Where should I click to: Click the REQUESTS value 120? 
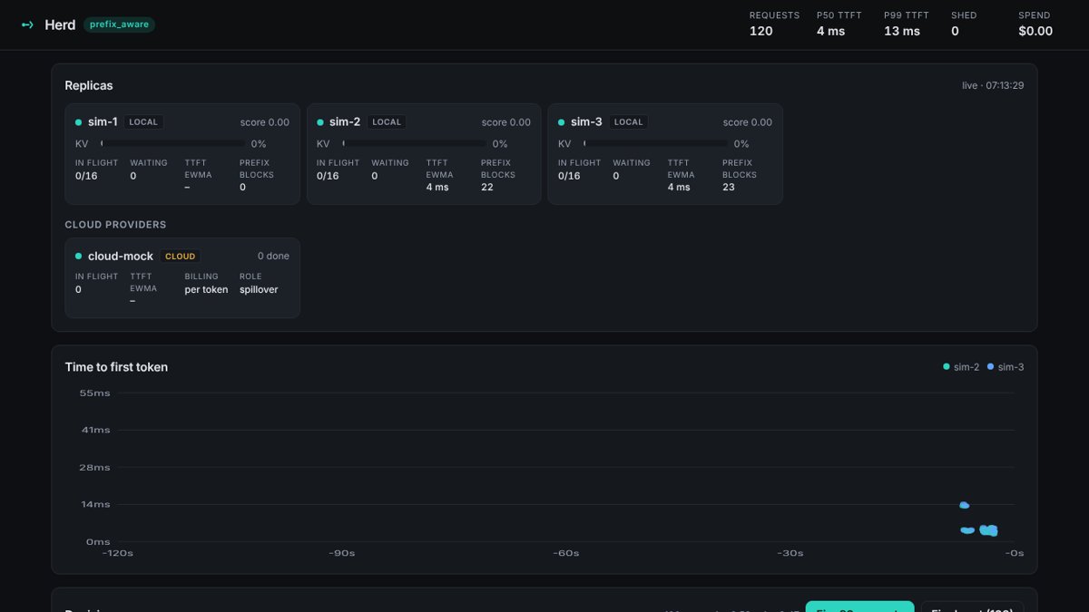[x=761, y=31]
